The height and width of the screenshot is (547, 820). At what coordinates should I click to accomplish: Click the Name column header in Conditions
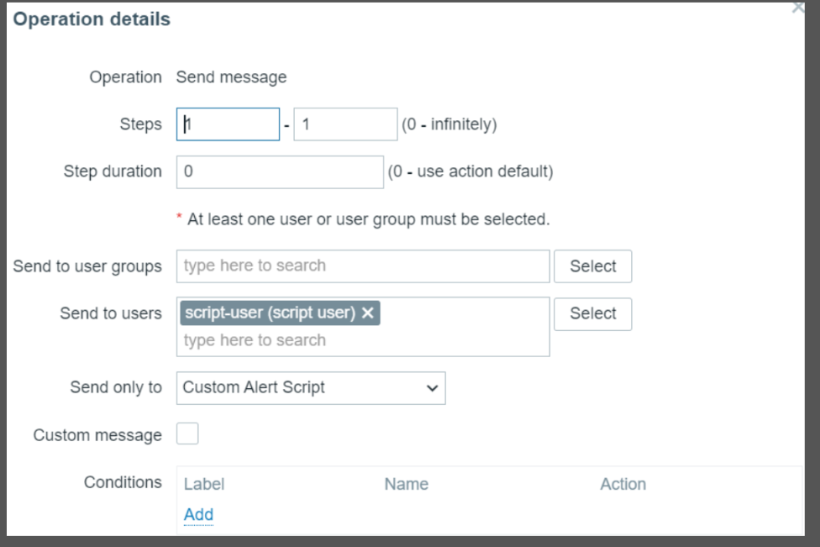pyautogui.click(x=406, y=484)
